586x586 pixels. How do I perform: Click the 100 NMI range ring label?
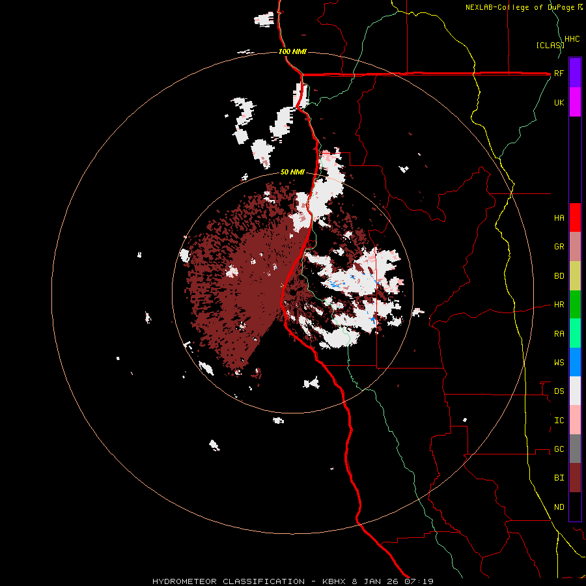coord(292,51)
